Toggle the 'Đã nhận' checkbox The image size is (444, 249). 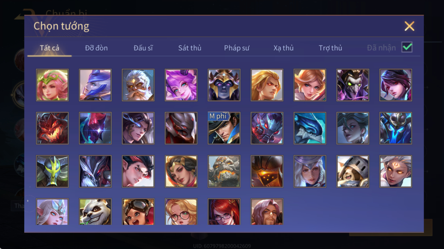(x=407, y=47)
